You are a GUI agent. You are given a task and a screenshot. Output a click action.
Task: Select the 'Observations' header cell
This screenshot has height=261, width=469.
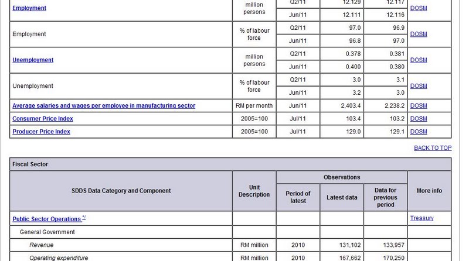pyautogui.click(x=342, y=177)
